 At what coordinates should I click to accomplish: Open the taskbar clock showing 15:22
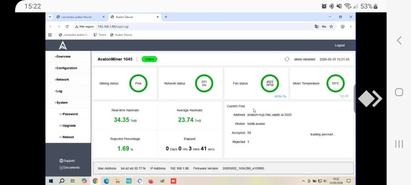click(336, 180)
